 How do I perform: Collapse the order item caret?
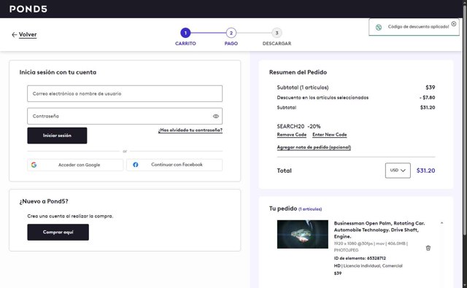(441, 223)
